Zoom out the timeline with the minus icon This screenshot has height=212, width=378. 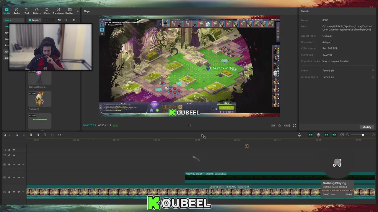(348, 135)
